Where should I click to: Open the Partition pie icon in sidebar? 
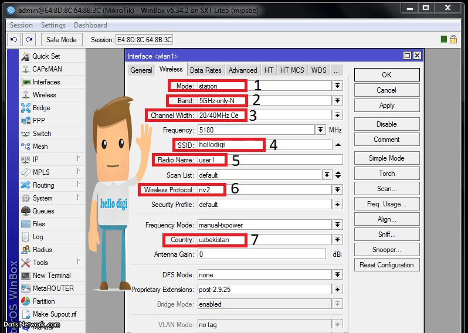[x=26, y=301]
